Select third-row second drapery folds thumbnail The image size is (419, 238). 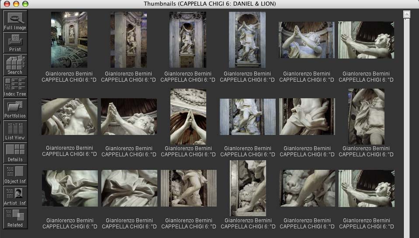click(x=129, y=188)
